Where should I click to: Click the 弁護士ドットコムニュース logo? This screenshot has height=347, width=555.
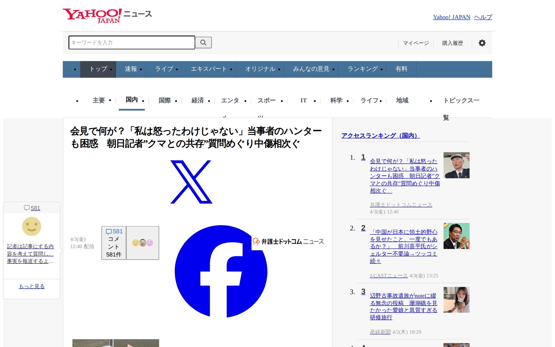(288, 241)
